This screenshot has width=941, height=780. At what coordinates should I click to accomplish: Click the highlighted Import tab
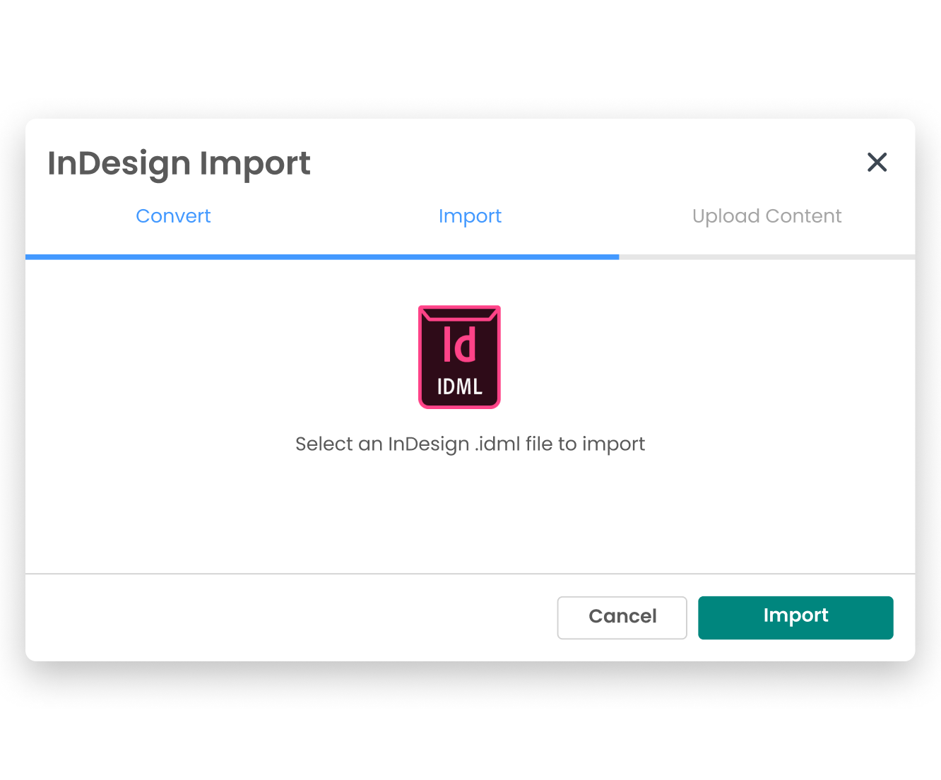point(470,216)
